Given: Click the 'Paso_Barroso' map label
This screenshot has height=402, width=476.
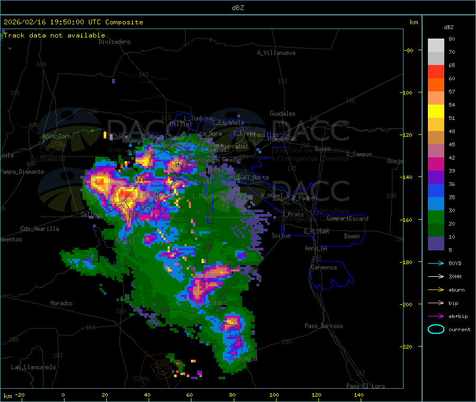Looking at the screenshot, I should click(324, 326).
